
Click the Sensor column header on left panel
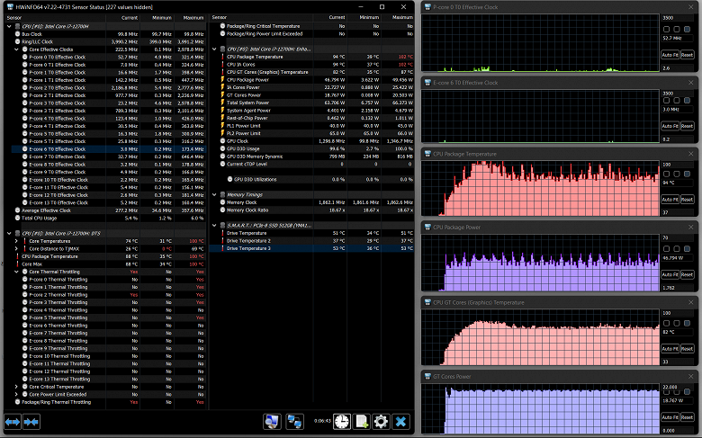point(16,17)
